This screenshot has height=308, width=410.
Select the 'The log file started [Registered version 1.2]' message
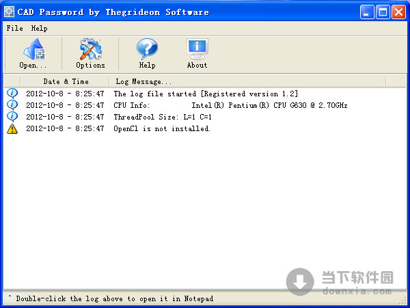(x=206, y=94)
